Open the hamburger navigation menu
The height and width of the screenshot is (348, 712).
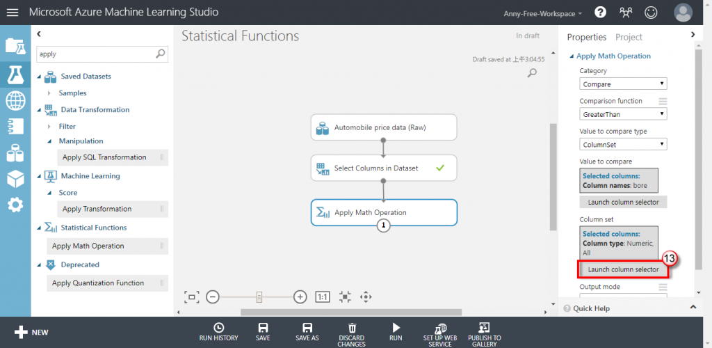pyautogui.click(x=13, y=13)
